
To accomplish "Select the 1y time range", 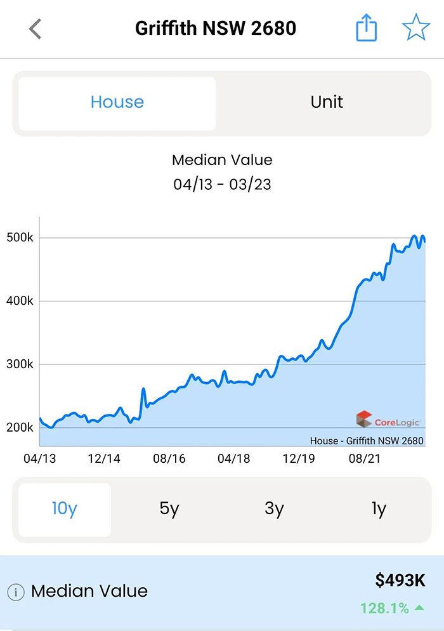I will coord(379,510).
